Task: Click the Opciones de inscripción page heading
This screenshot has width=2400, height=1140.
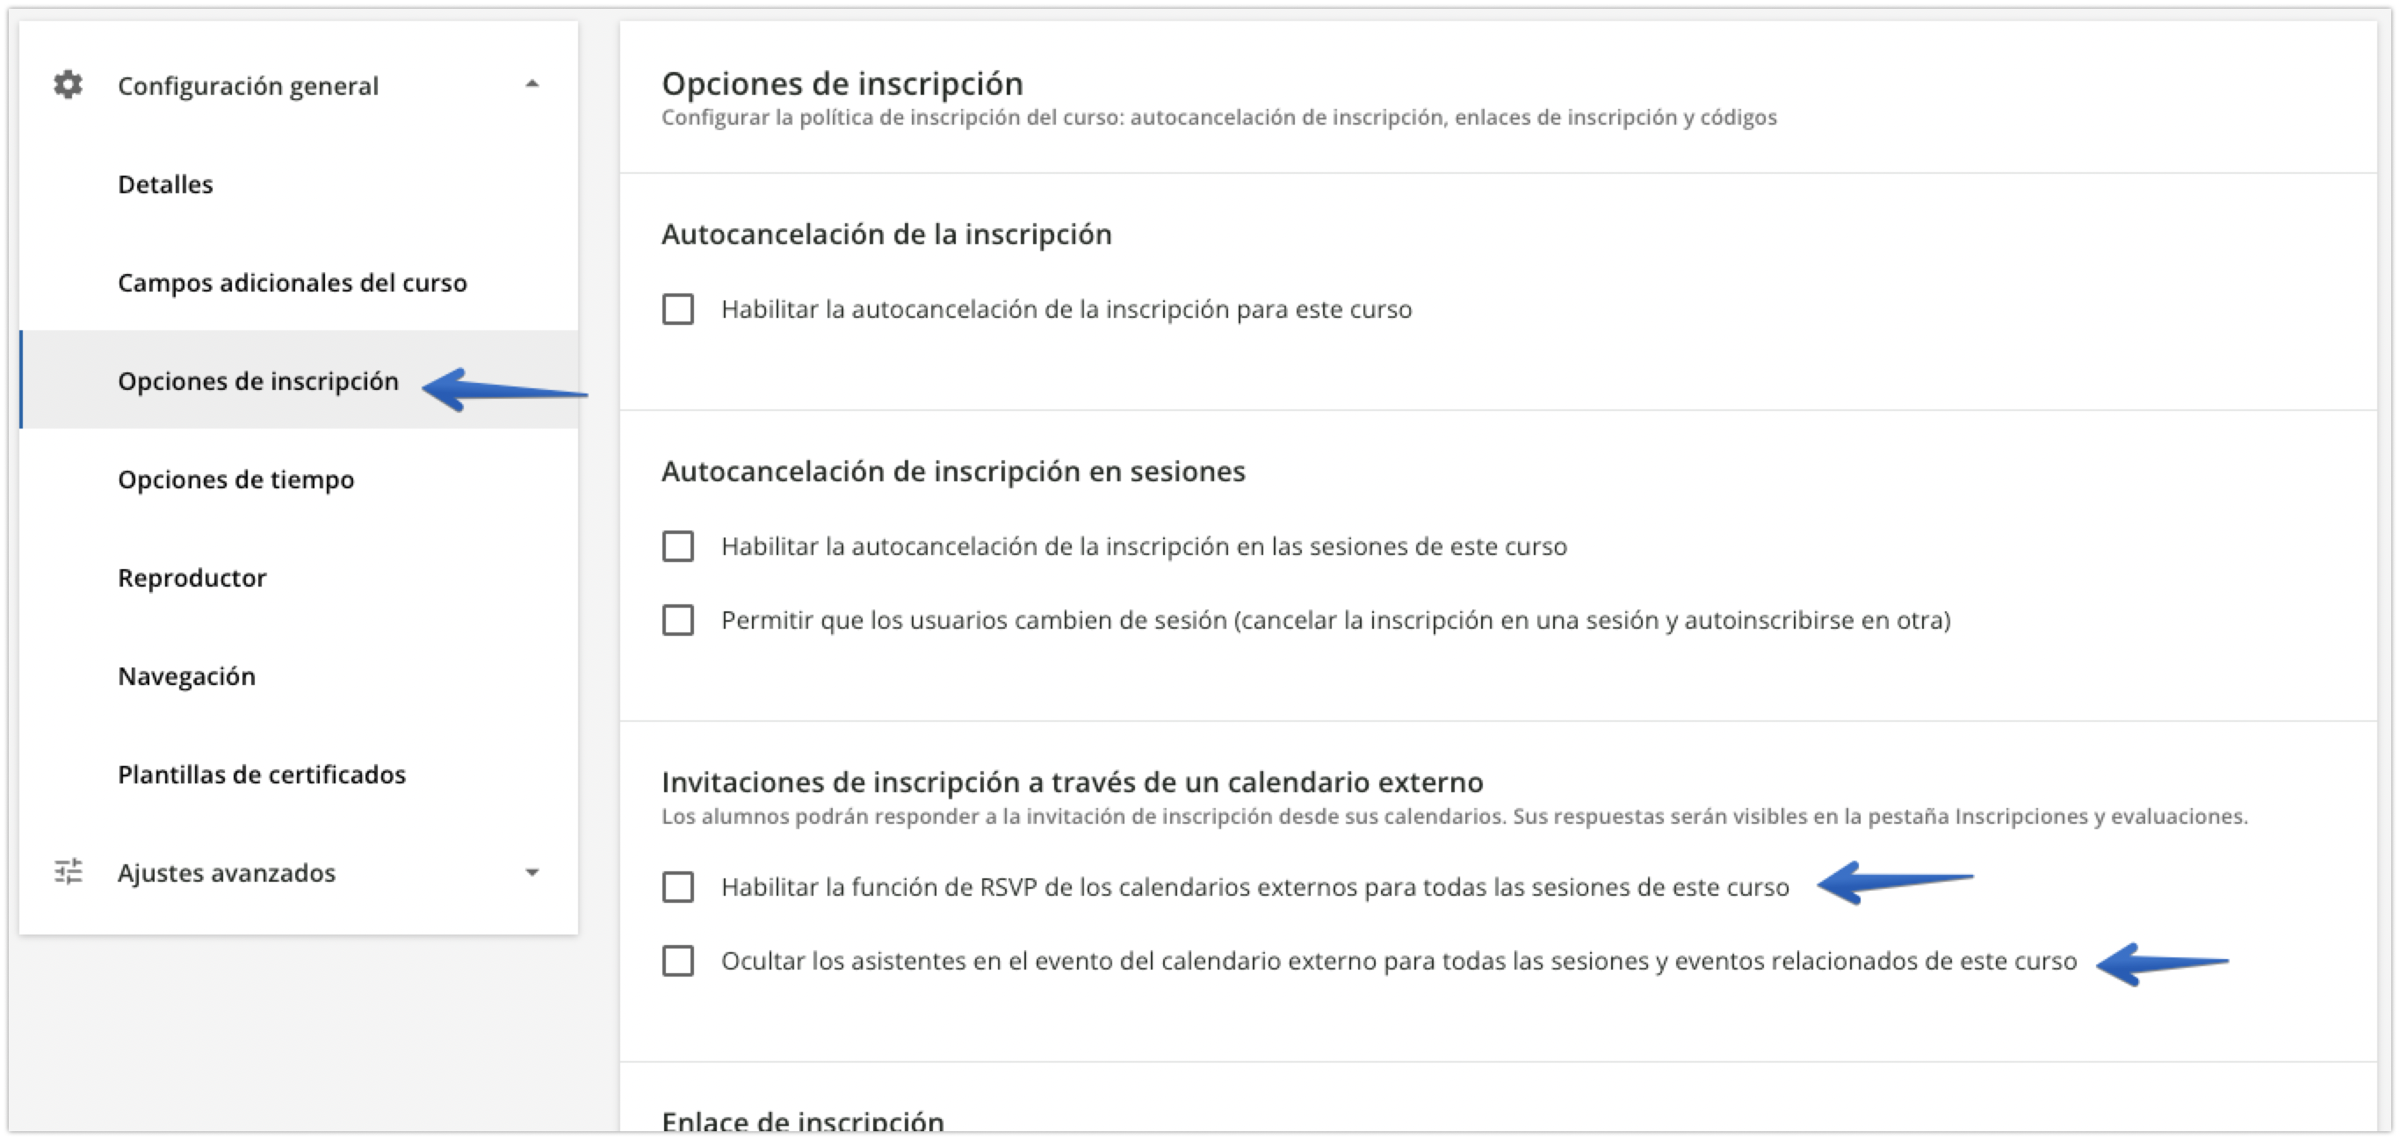Action: tap(841, 83)
